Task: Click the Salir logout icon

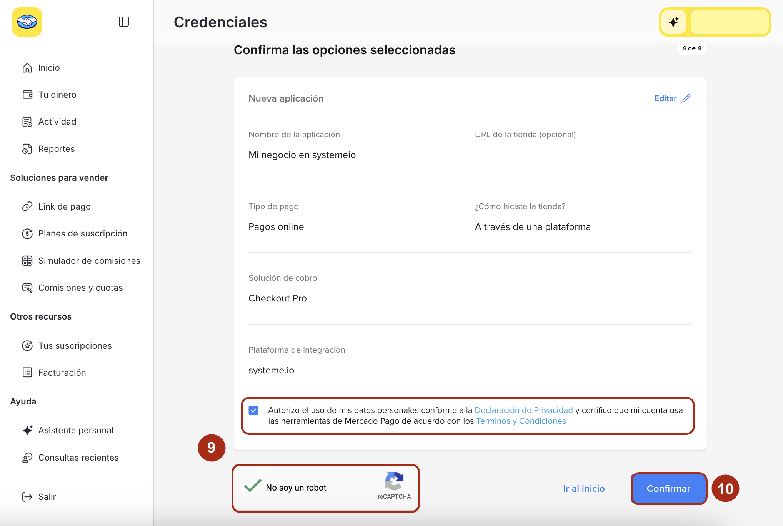Action: [x=27, y=497]
